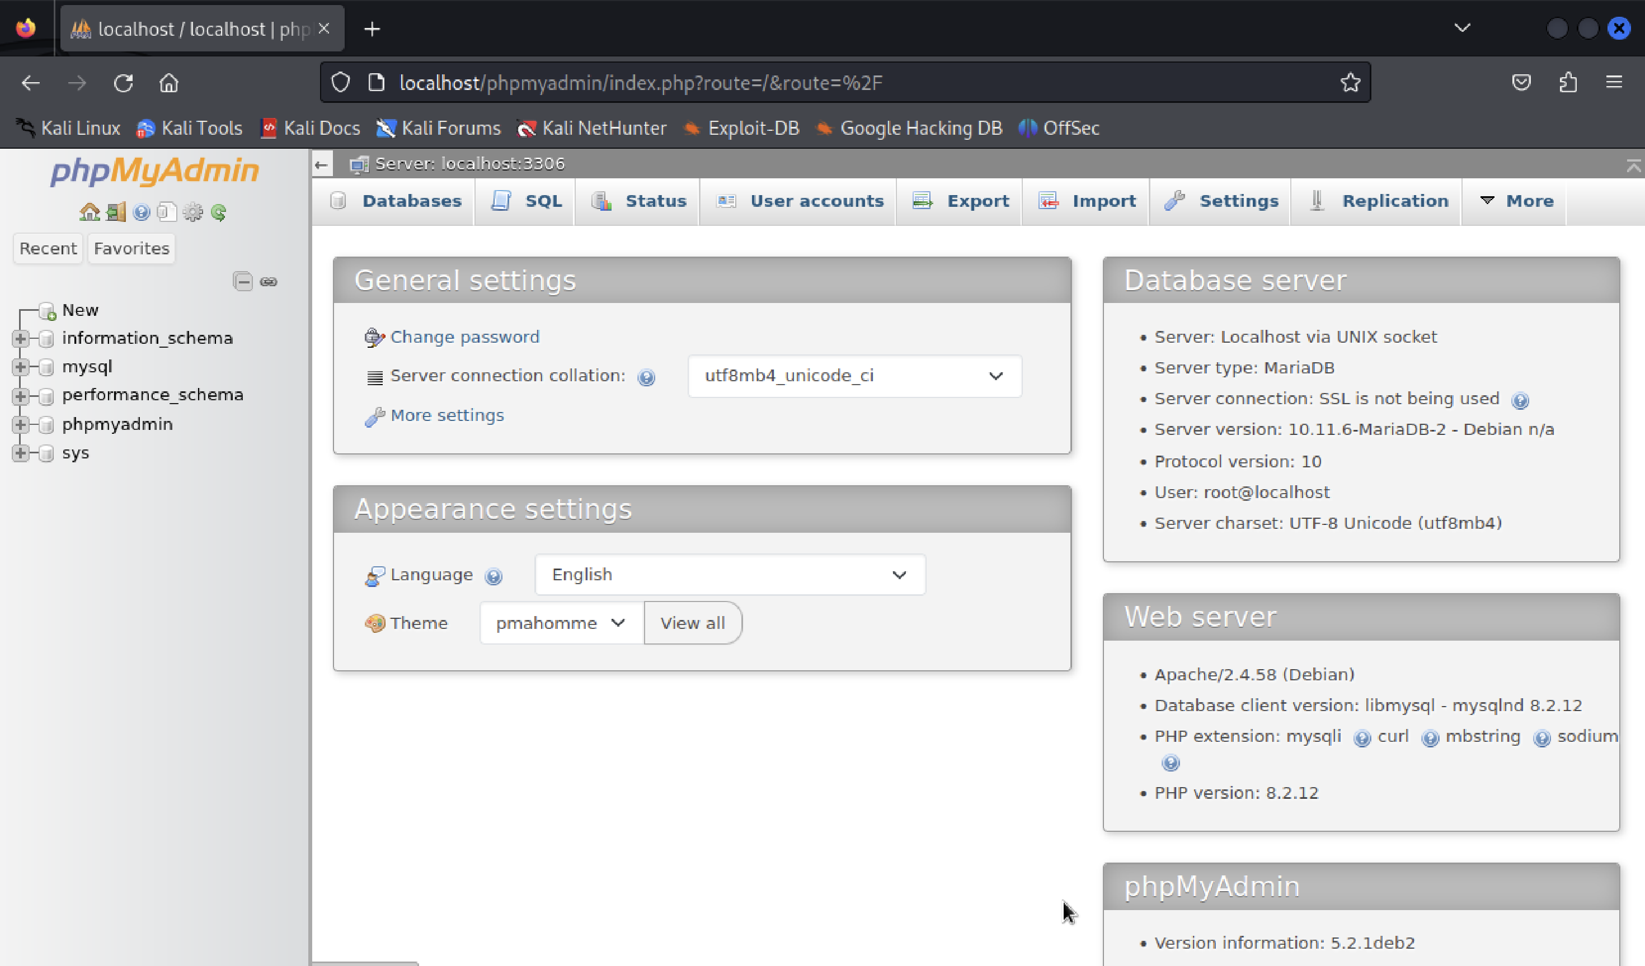
Task: Expand phpmyadmin database tree node
Action: [x=20, y=425]
